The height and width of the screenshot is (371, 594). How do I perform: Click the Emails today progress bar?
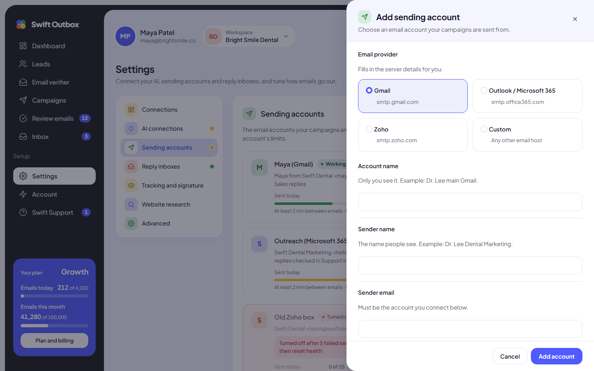pos(54,296)
